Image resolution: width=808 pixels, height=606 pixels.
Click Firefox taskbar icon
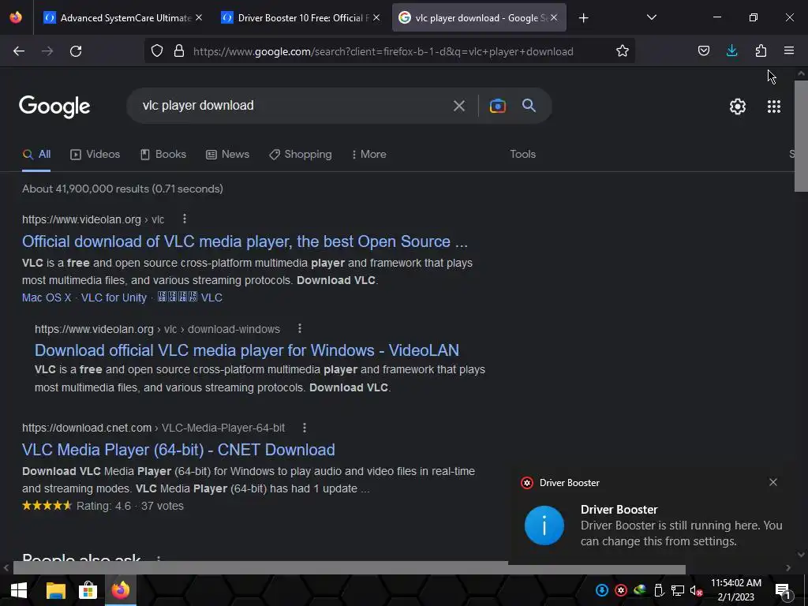[x=121, y=590]
